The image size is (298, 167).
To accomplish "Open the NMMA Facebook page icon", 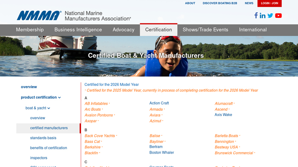I will coord(256,15).
